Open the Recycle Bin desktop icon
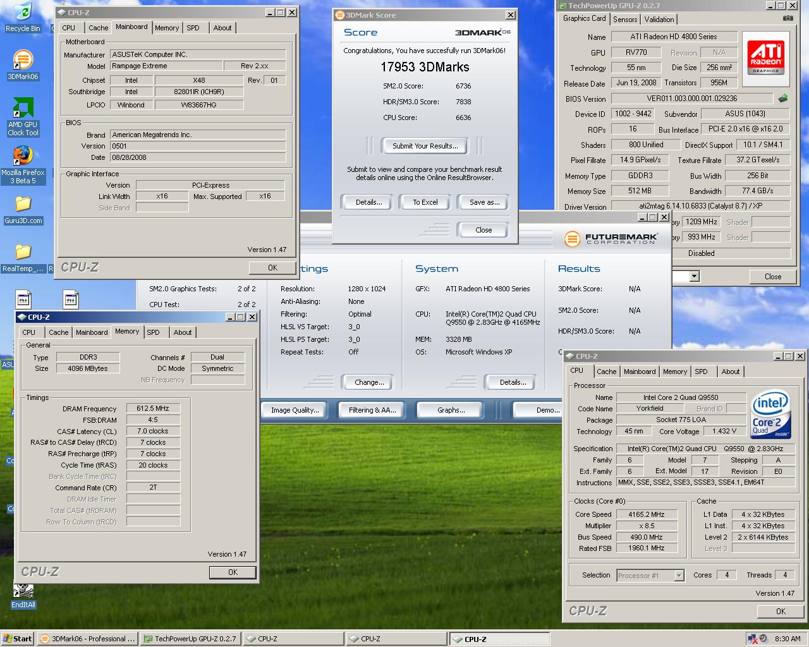Viewport: 809px width, 647px height. [23, 16]
